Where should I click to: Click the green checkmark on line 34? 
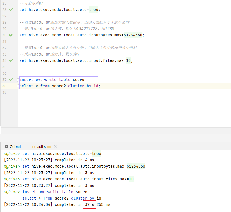point(11,60)
